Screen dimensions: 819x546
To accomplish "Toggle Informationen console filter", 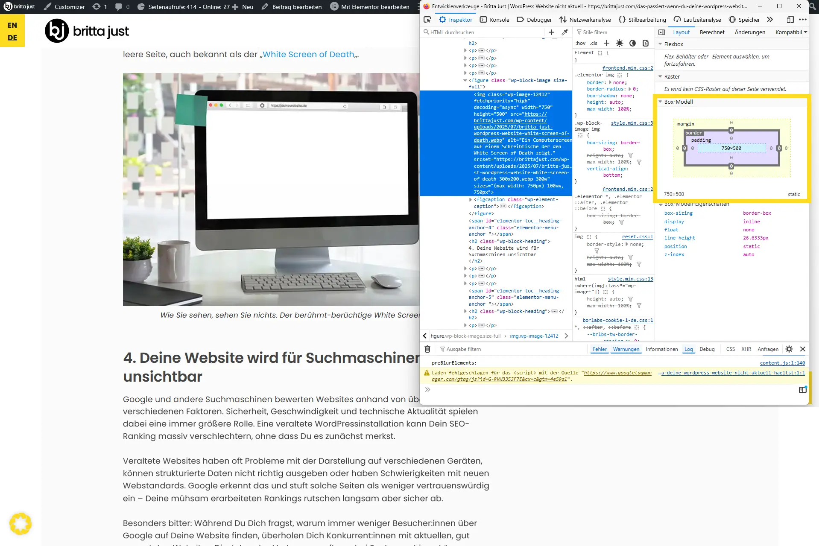I will pyautogui.click(x=662, y=349).
